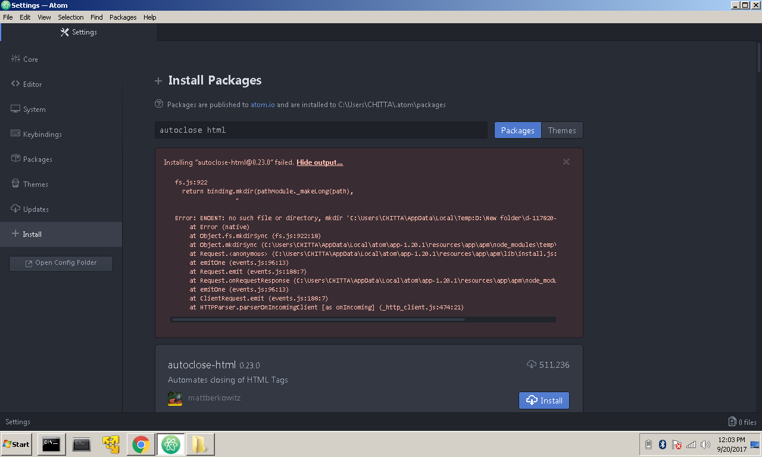Switch search filter to Themes
This screenshot has width=762, height=457.
point(561,130)
